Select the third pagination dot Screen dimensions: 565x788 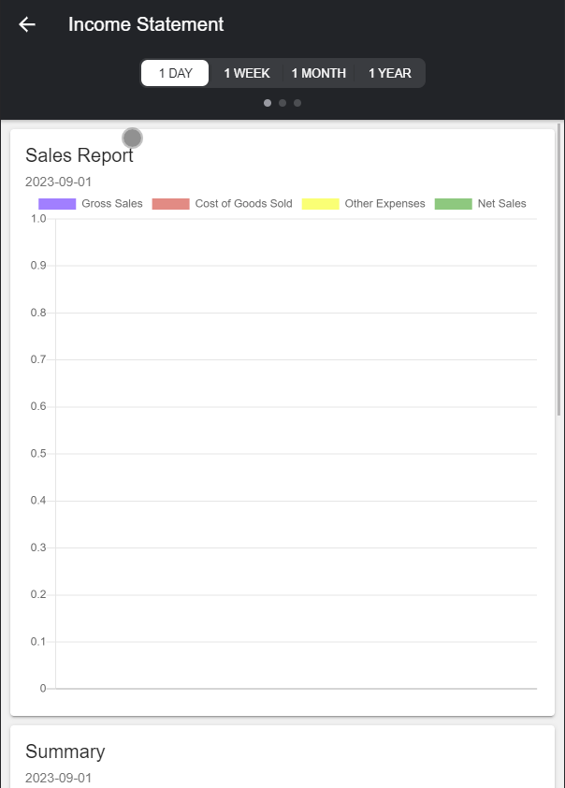pyautogui.click(x=297, y=103)
